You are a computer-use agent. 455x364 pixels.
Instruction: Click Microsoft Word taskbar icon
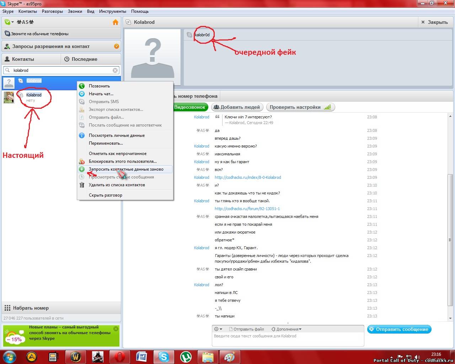coord(141,357)
